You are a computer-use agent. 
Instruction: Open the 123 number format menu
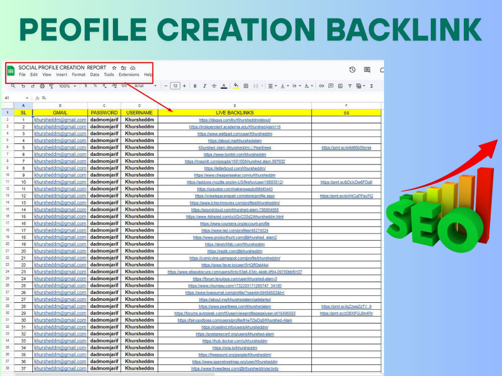(124, 86)
